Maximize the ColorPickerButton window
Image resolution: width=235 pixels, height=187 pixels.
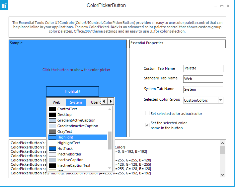(x=222, y=6)
